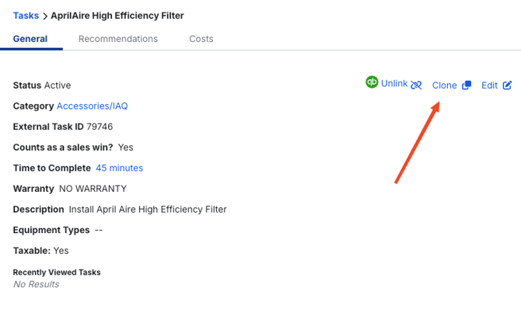
Task: Click the External Task ID value 79746
Action: (x=100, y=127)
